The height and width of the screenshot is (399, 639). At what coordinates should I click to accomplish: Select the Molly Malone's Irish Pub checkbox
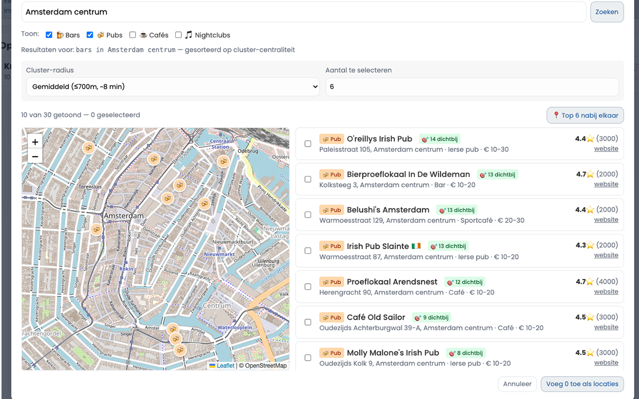[x=308, y=358]
